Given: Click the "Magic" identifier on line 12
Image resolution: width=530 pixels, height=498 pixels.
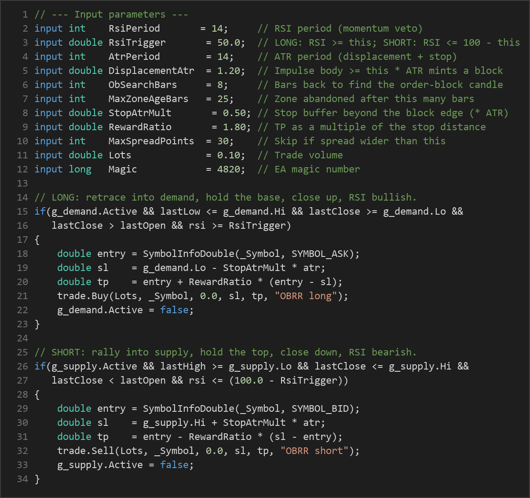Looking at the screenshot, I should coord(123,169).
